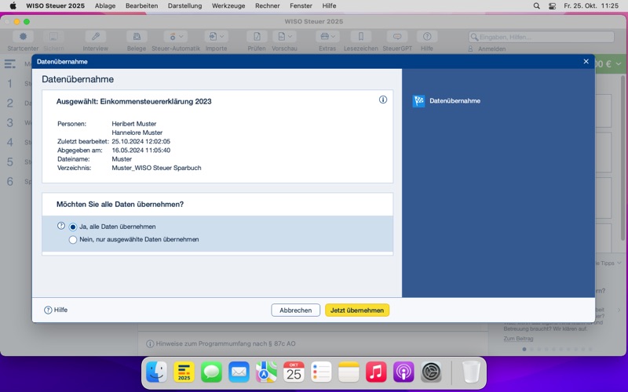Open the Rechner menu
This screenshot has width=628, height=392.
[268, 6]
